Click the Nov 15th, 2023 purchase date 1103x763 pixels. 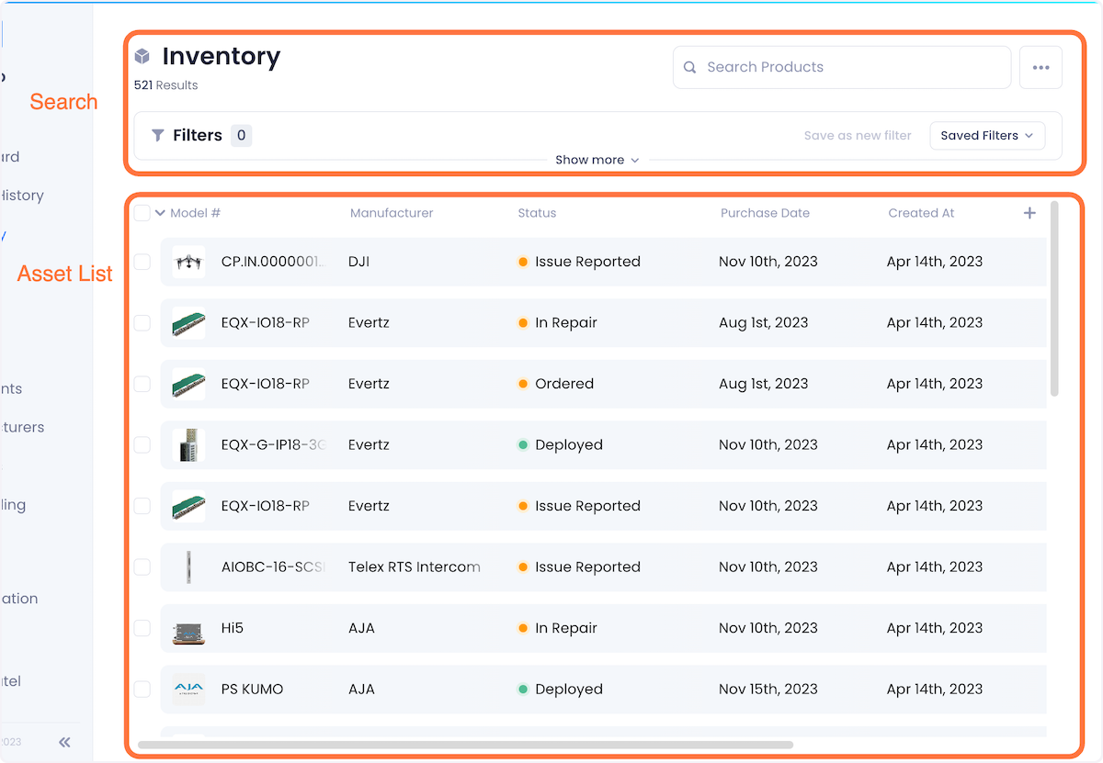pyautogui.click(x=768, y=690)
